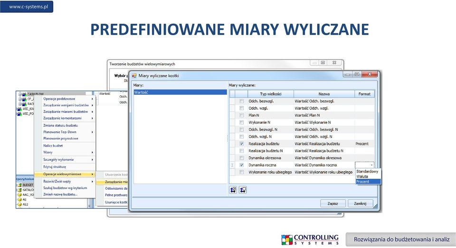This screenshot has width=456, height=248.
Task: Select the highlighted Zarządzanie mia submenu entry
Action: 113,182
